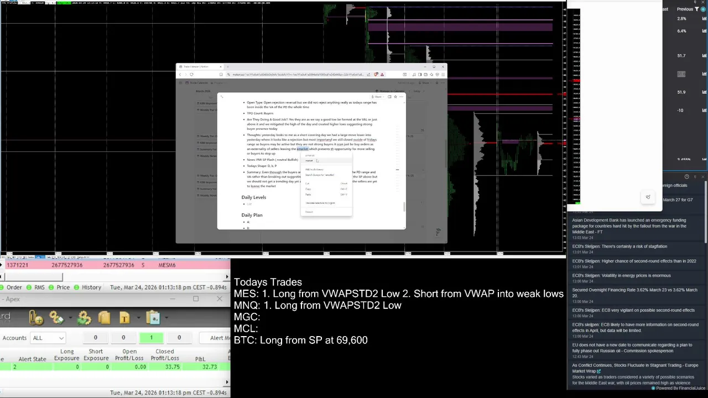Viewport: 708px width, 398px height.
Task: Click the plain folder icon in Apex toolbar
Action: 104,317
